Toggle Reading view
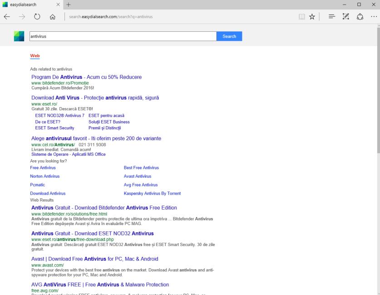The height and width of the screenshot is (295, 380). pyautogui.click(x=301, y=16)
